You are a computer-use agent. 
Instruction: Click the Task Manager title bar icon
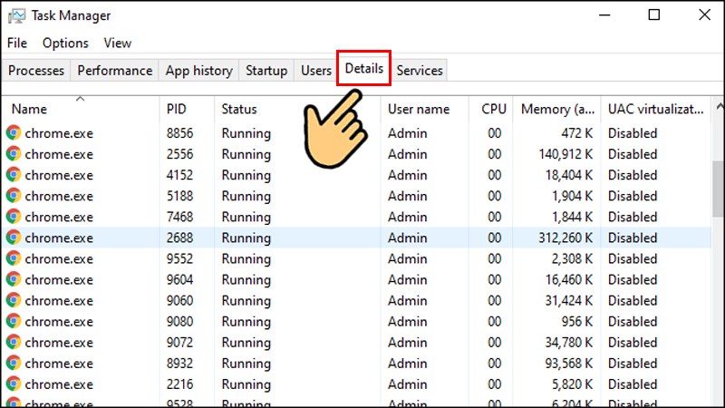[16, 15]
